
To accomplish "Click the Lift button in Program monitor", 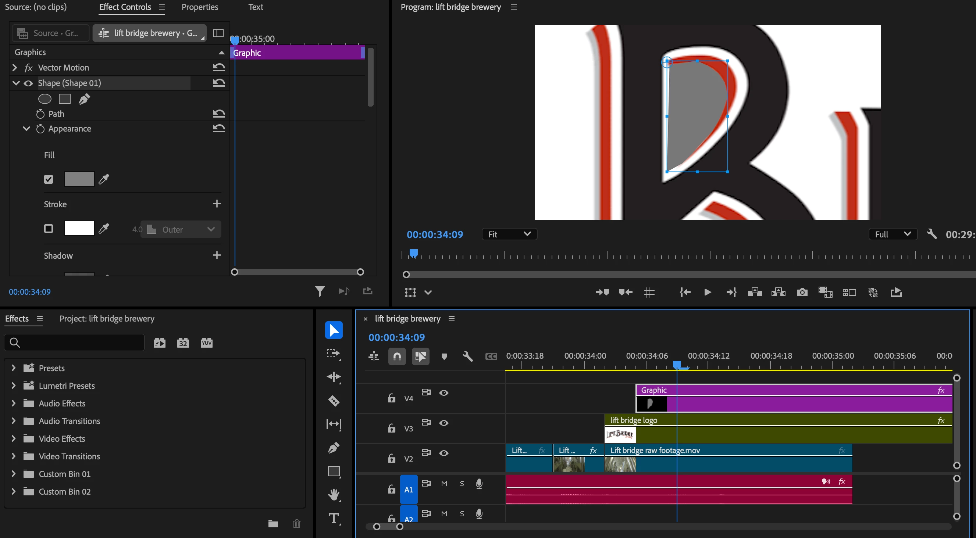I will 755,292.
